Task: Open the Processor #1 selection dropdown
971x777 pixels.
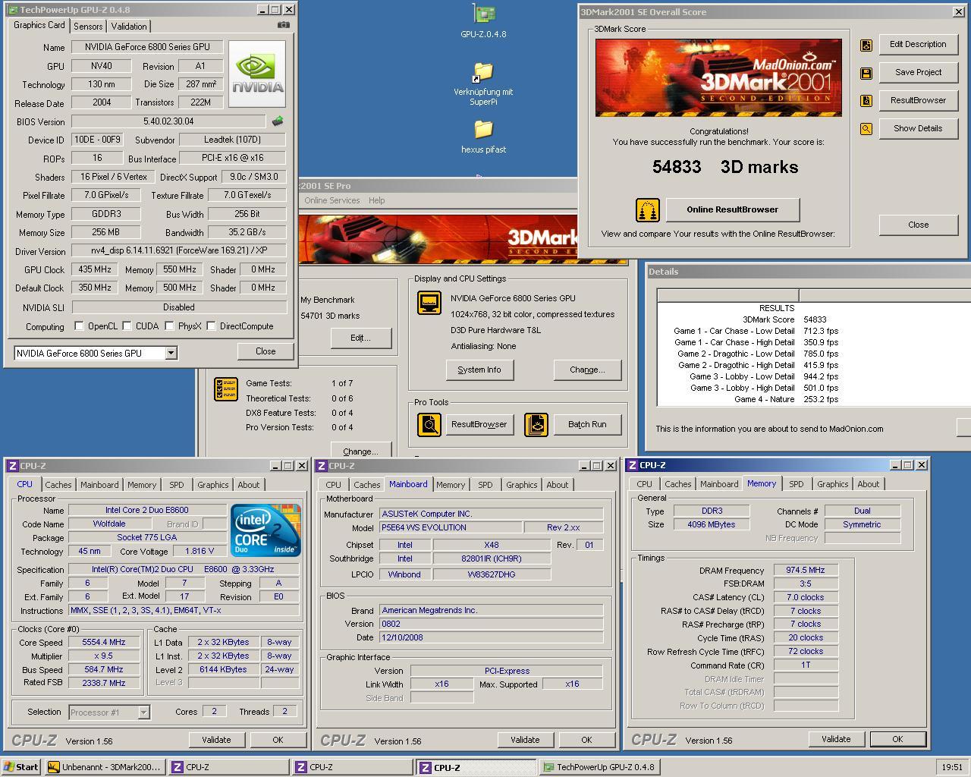Action: (143, 713)
